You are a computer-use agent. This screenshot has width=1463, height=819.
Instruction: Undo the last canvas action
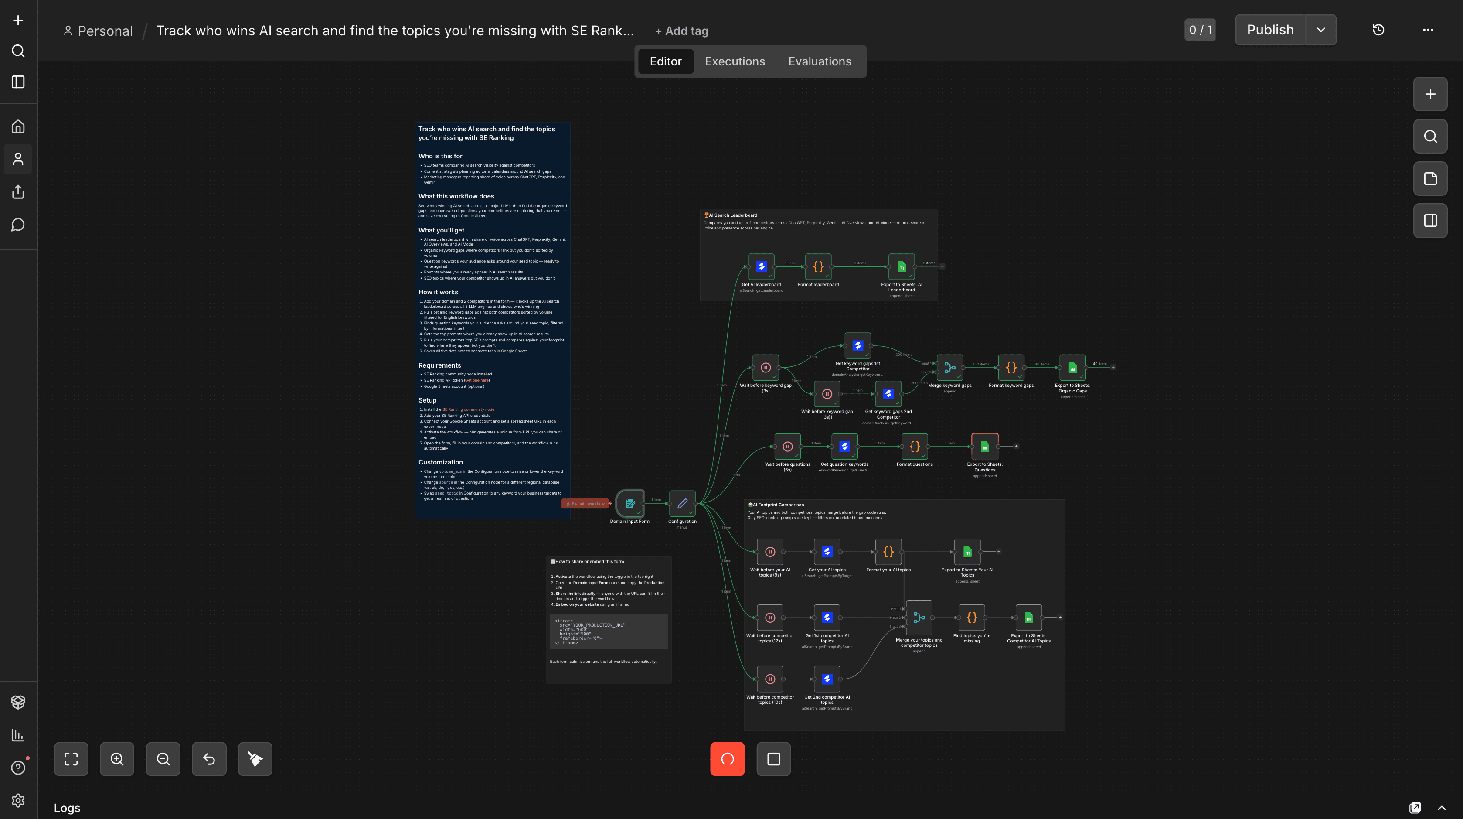[x=209, y=759]
